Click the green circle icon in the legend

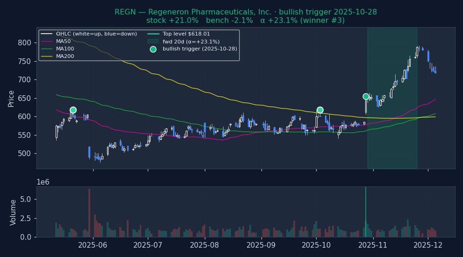(153, 49)
